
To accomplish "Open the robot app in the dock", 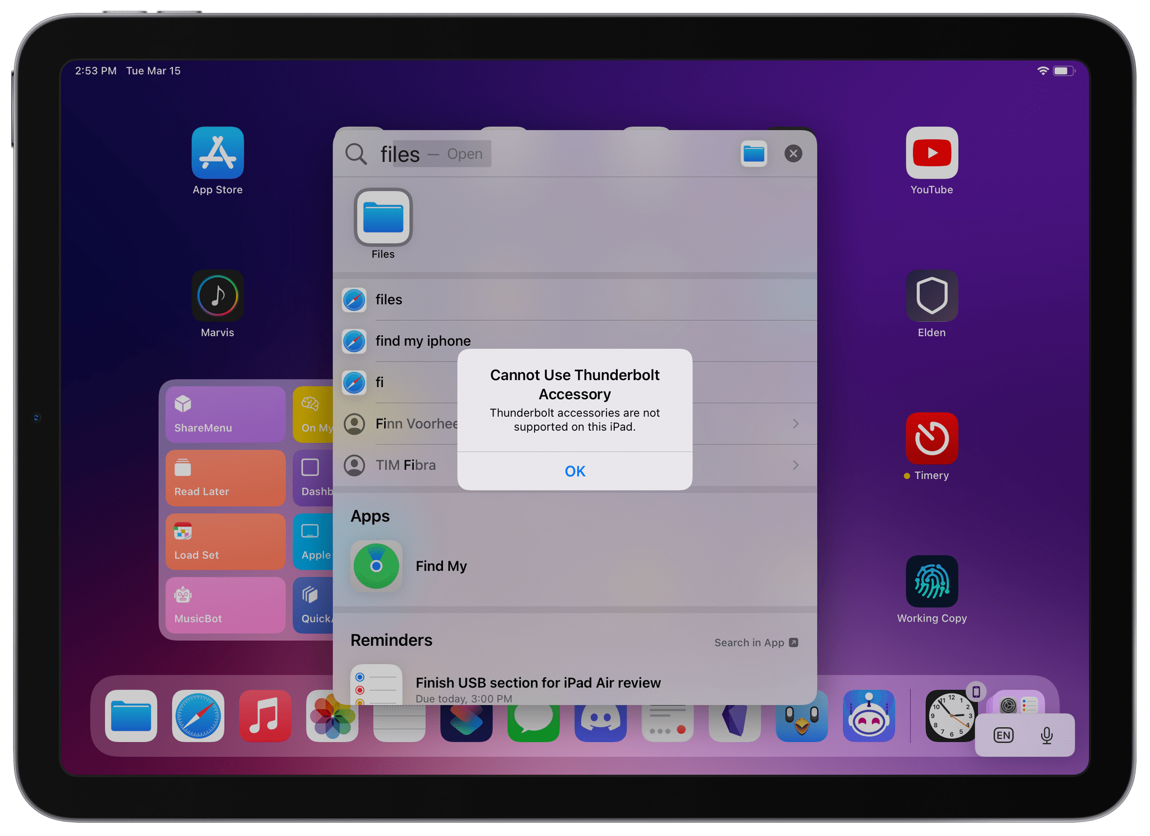I will pyautogui.click(x=869, y=716).
